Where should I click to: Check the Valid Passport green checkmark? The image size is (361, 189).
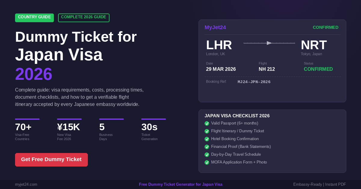pyautogui.click(x=207, y=123)
